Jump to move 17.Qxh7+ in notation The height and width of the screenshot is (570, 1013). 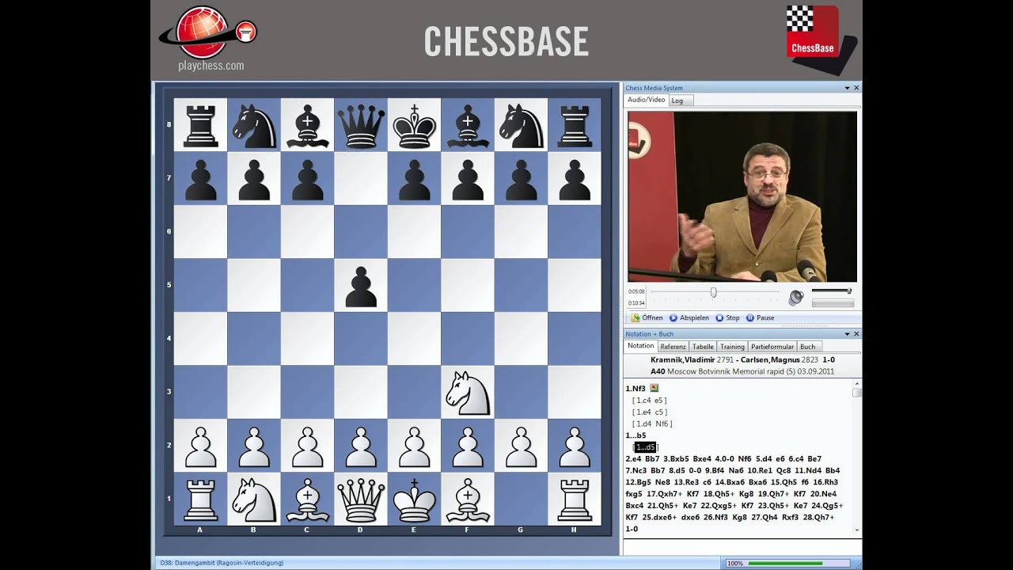point(665,494)
